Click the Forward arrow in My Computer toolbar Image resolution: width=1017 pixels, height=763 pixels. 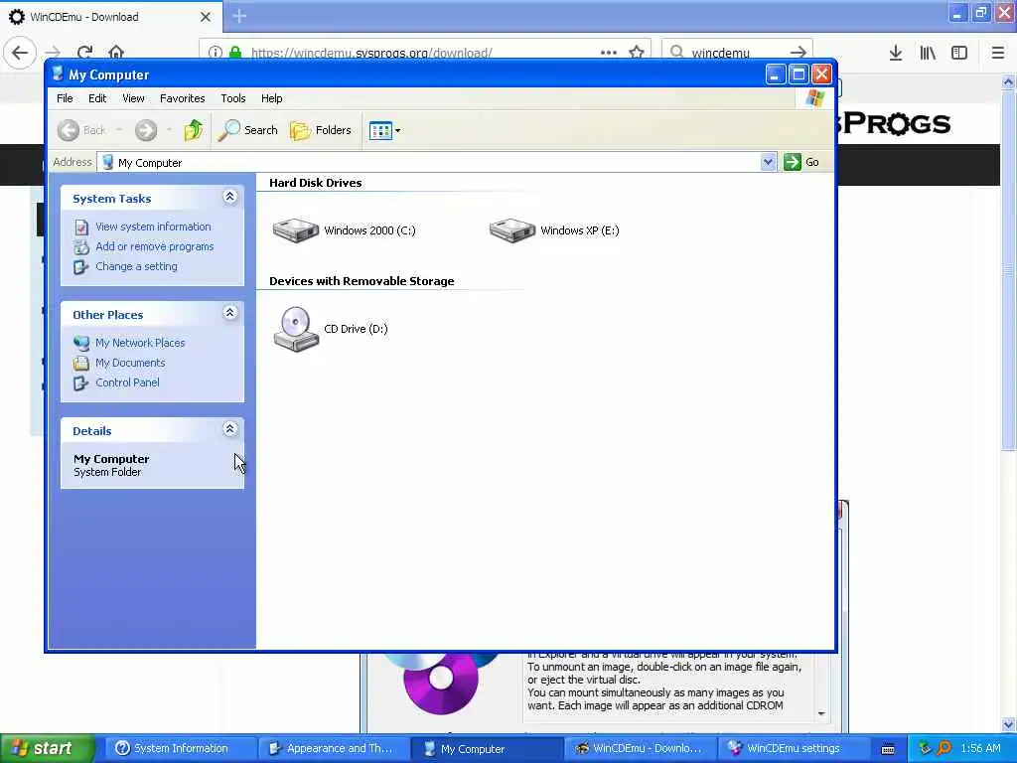pyautogui.click(x=146, y=130)
